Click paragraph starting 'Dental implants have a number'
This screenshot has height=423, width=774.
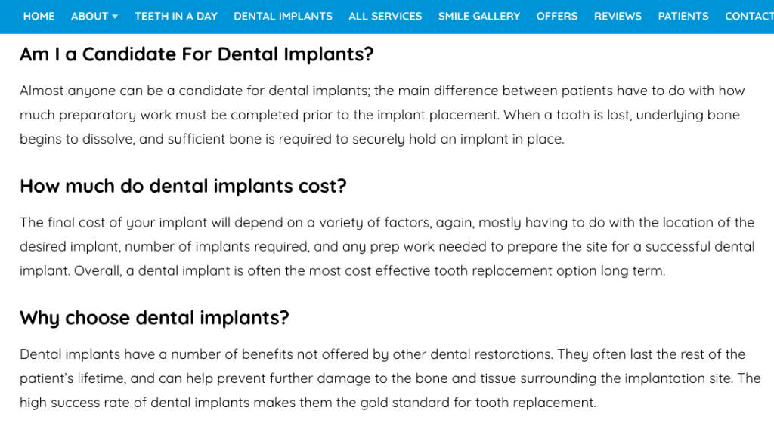click(390, 378)
